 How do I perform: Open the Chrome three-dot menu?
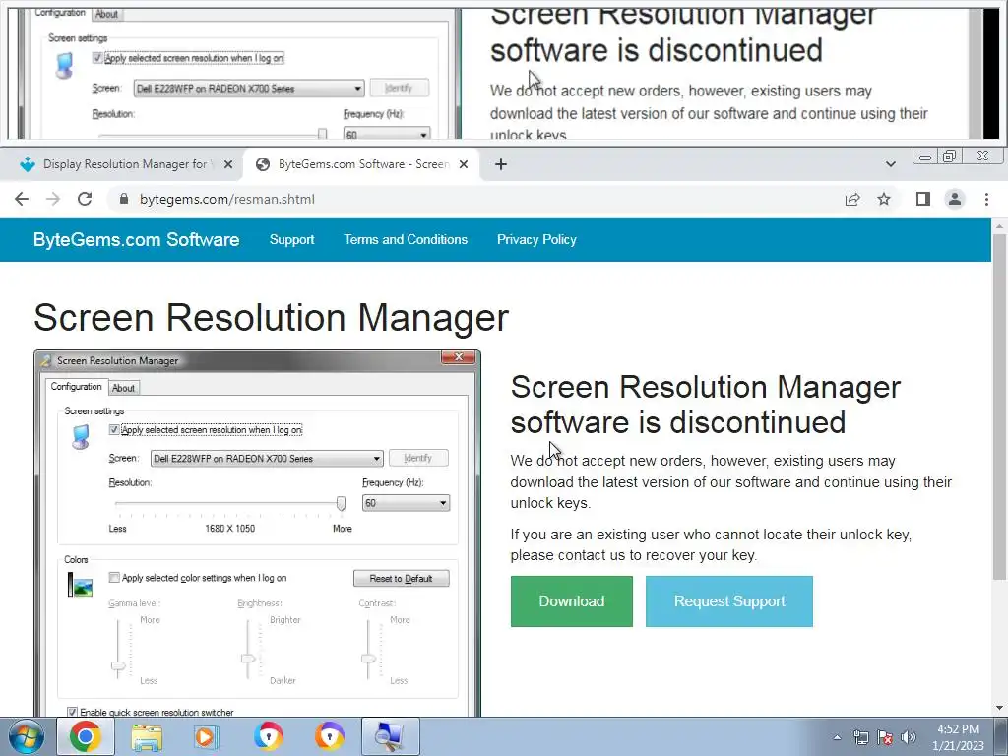click(986, 199)
